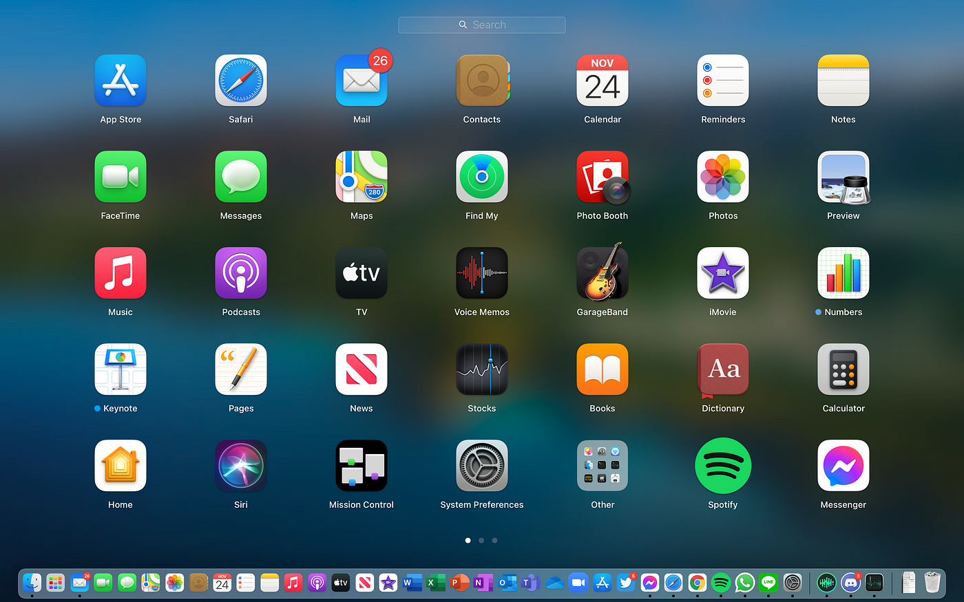The width and height of the screenshot is (964, 602).
Task: Launch Outlook from the Dock
Action: (507, 583)
